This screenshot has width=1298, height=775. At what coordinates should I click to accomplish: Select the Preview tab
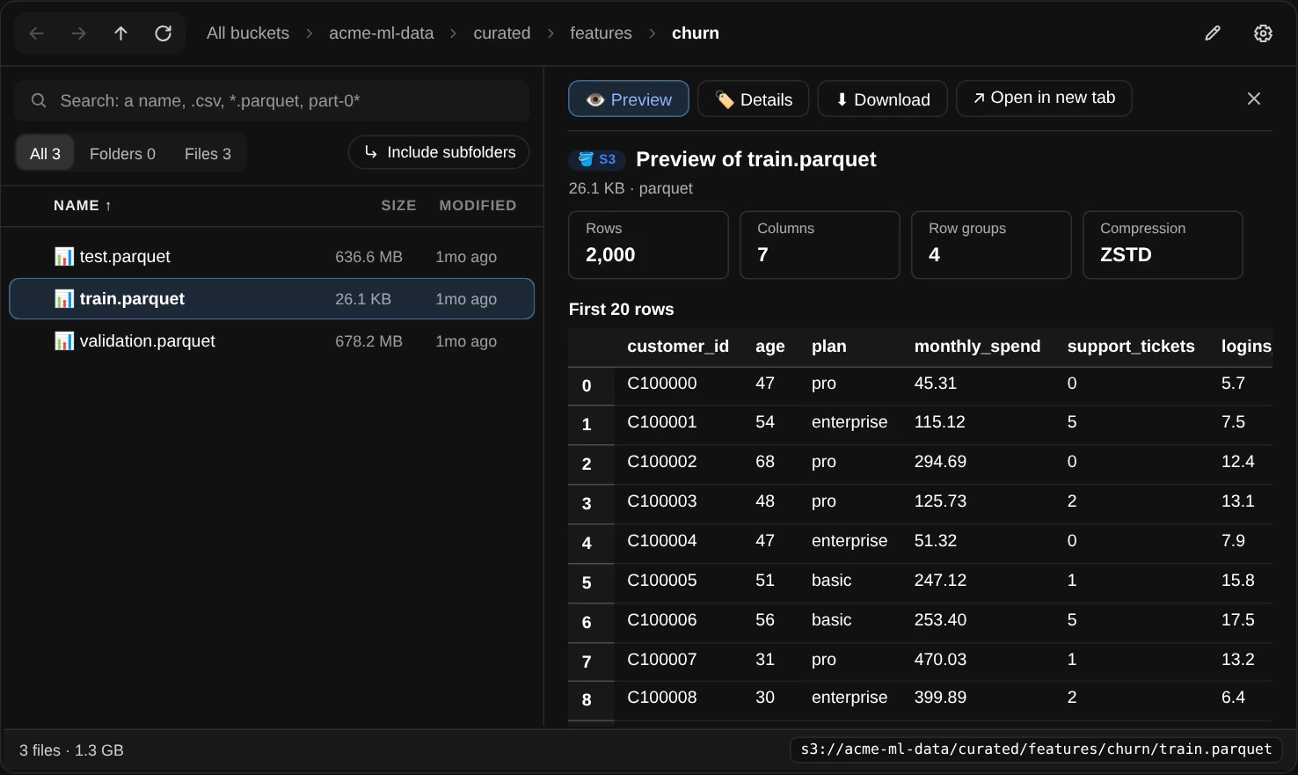coord(629,99)
